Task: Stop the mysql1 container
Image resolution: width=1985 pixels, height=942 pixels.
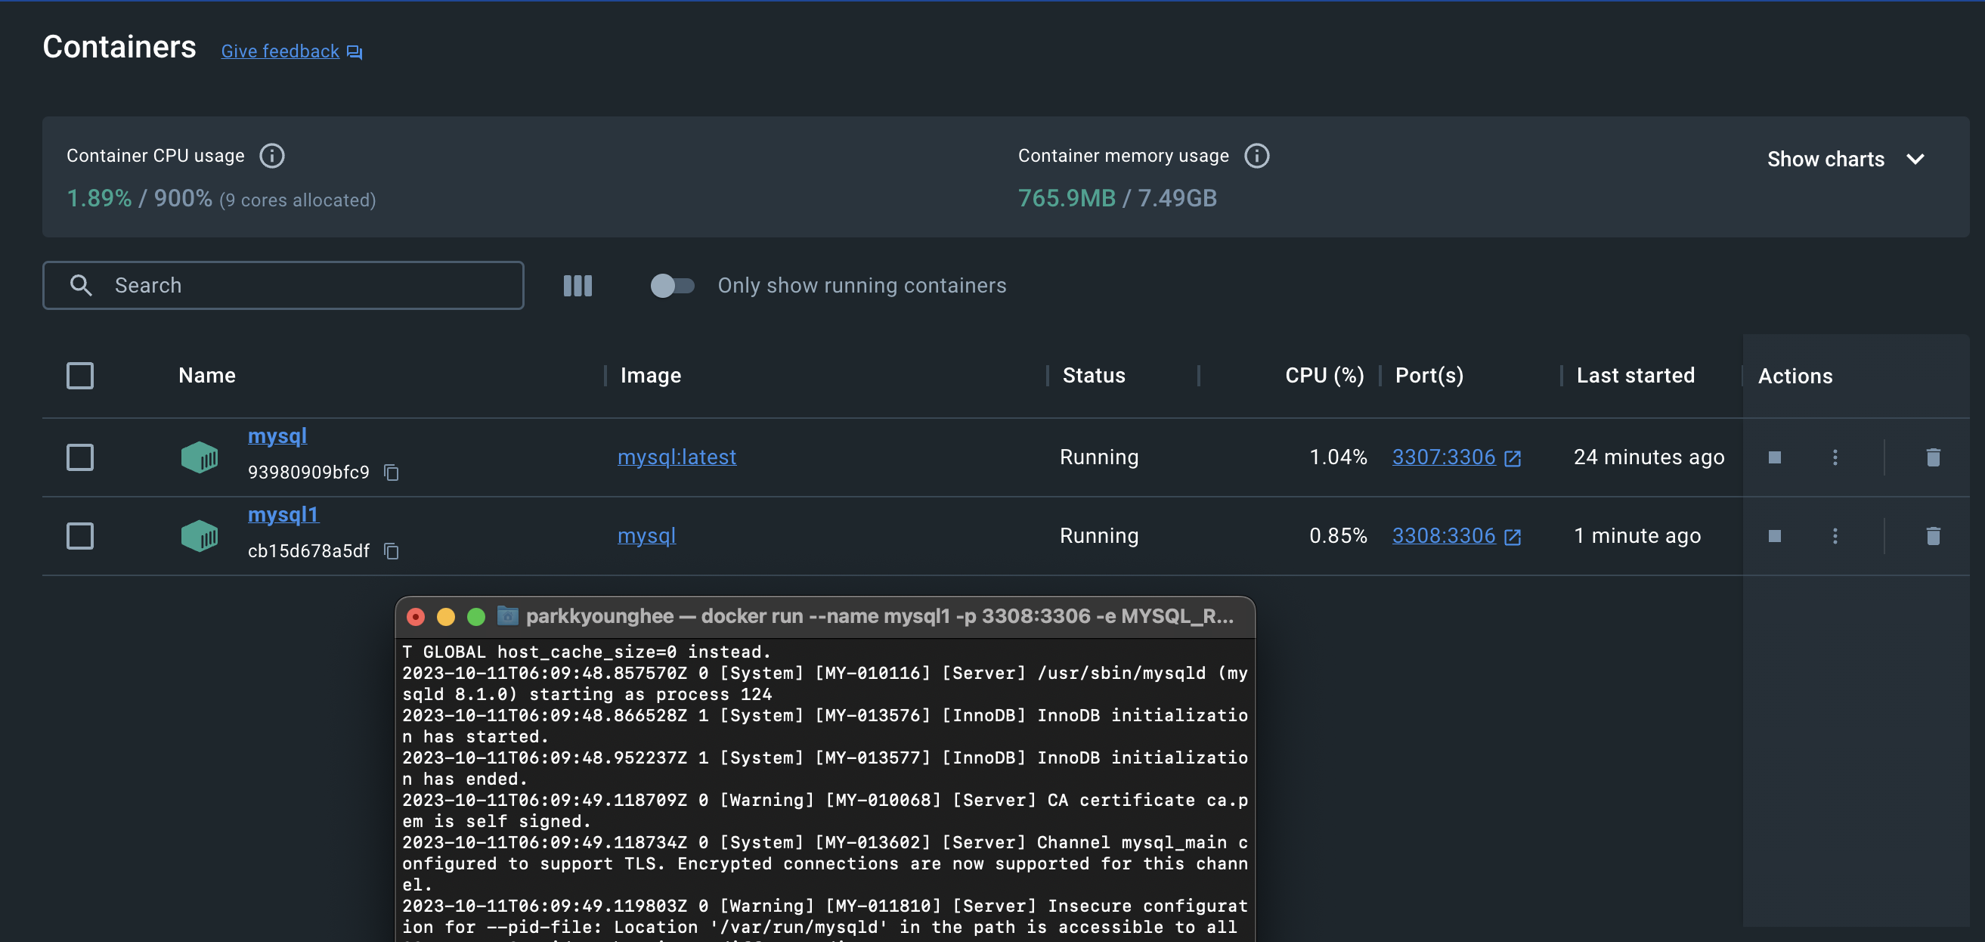Action: point(1775,536)
